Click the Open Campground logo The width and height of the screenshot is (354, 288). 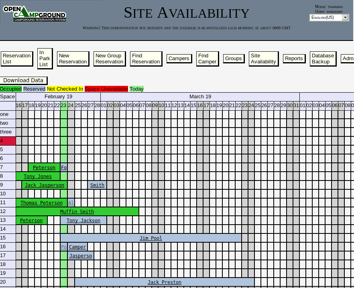[x=35, y=14]
